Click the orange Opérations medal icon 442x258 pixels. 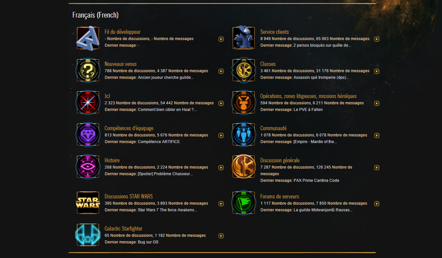[244, 102]
